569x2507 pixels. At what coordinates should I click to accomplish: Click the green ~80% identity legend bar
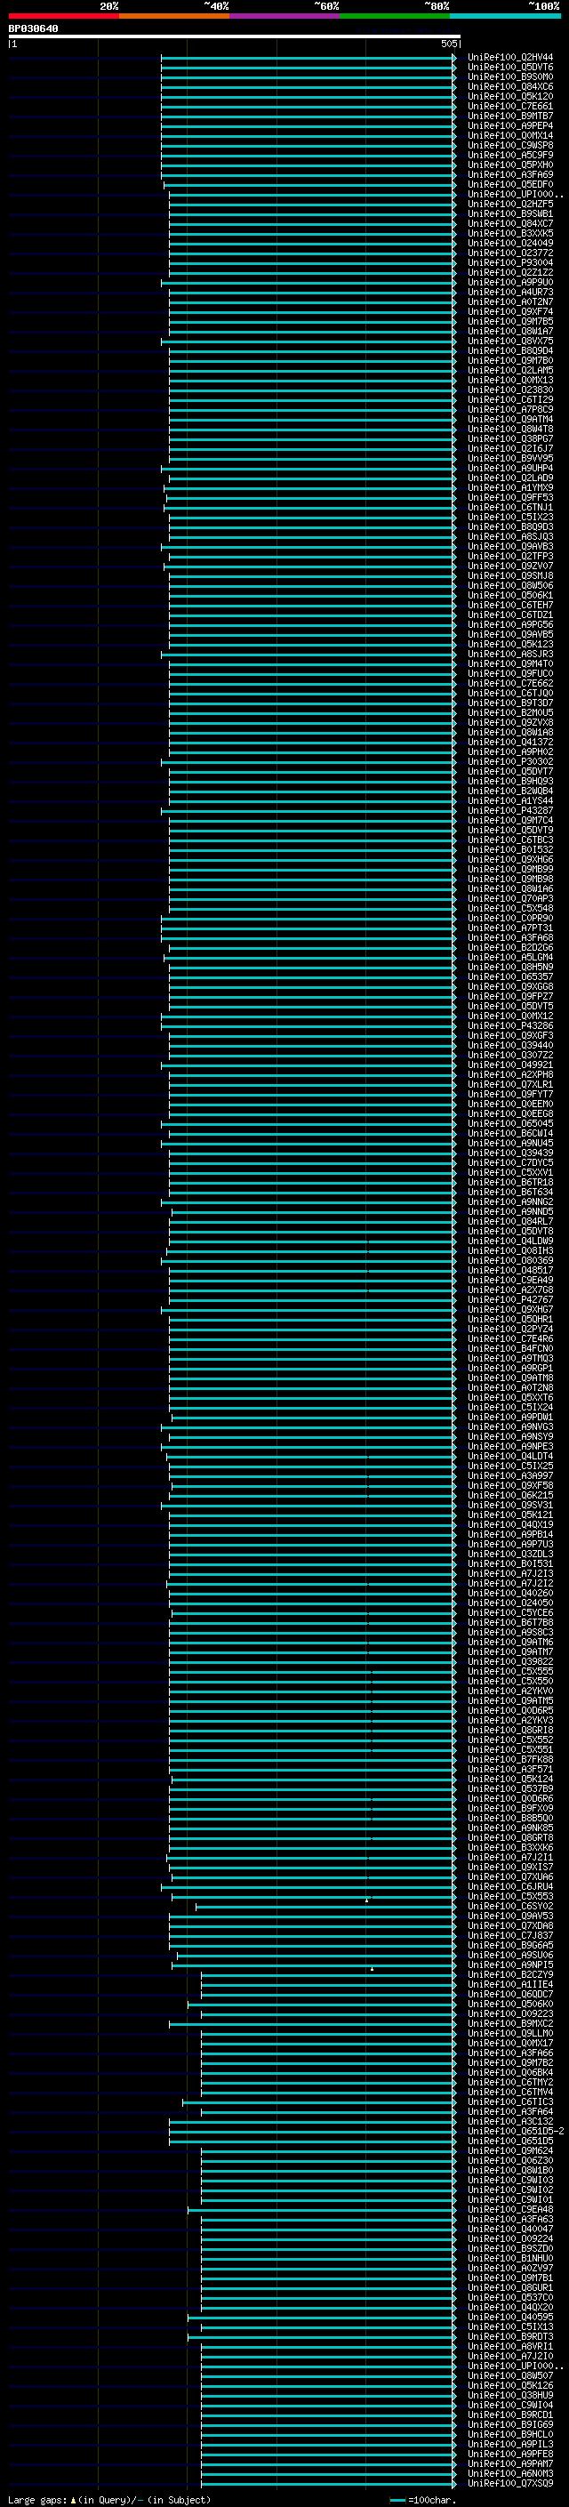click(x=395, y=16)
